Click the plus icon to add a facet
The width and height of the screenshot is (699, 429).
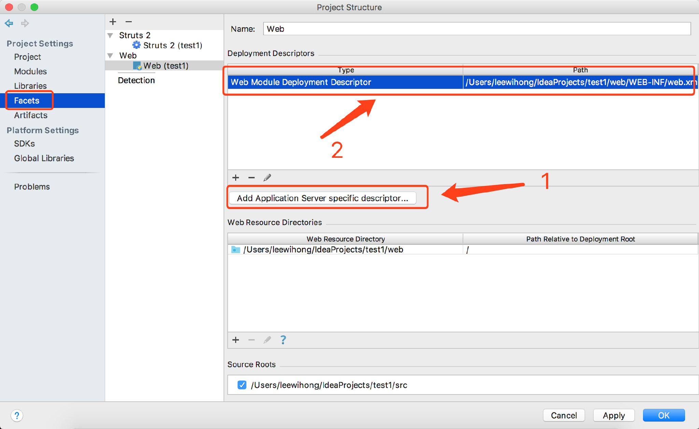coord(113,22)
